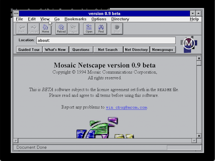This screenshot has height=161, width=215.
Task: Click the Forward arrow toolbar icon
Action: [x=33, y=28]
